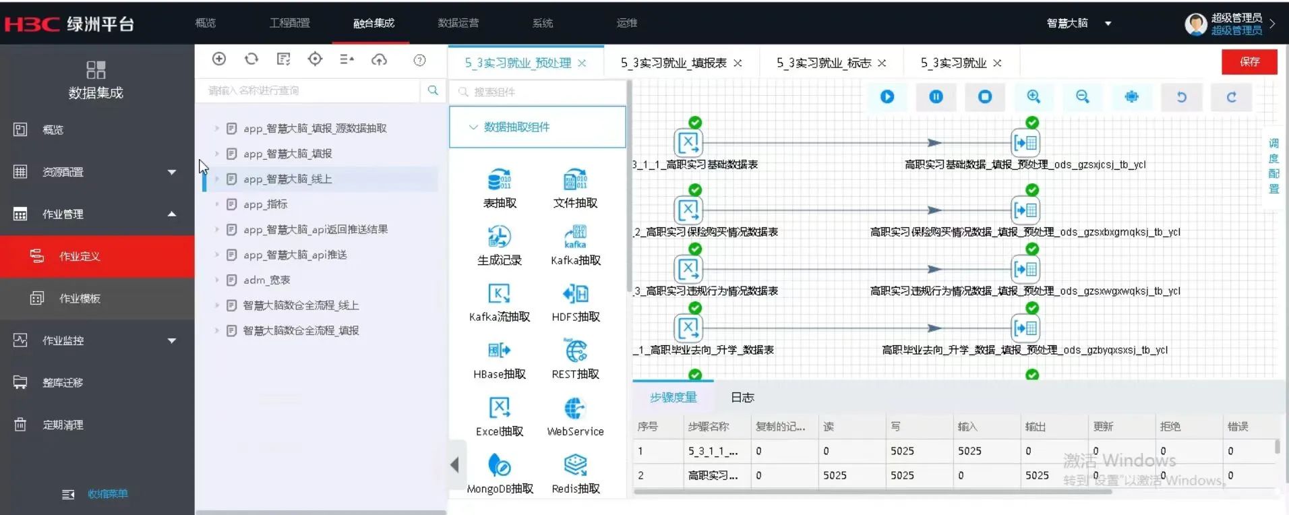The width and height of the screenshot is (1289, 515).
Task: Collapse the 作业管理 sidebar menu
Action: point(172,214)
